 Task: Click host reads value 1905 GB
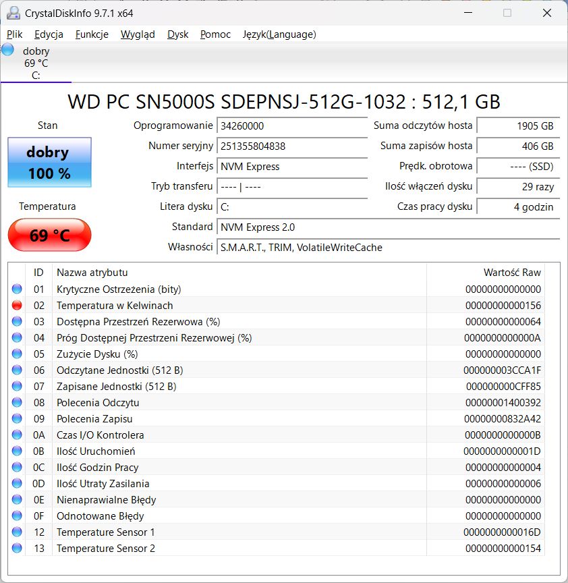pos(518,126)
